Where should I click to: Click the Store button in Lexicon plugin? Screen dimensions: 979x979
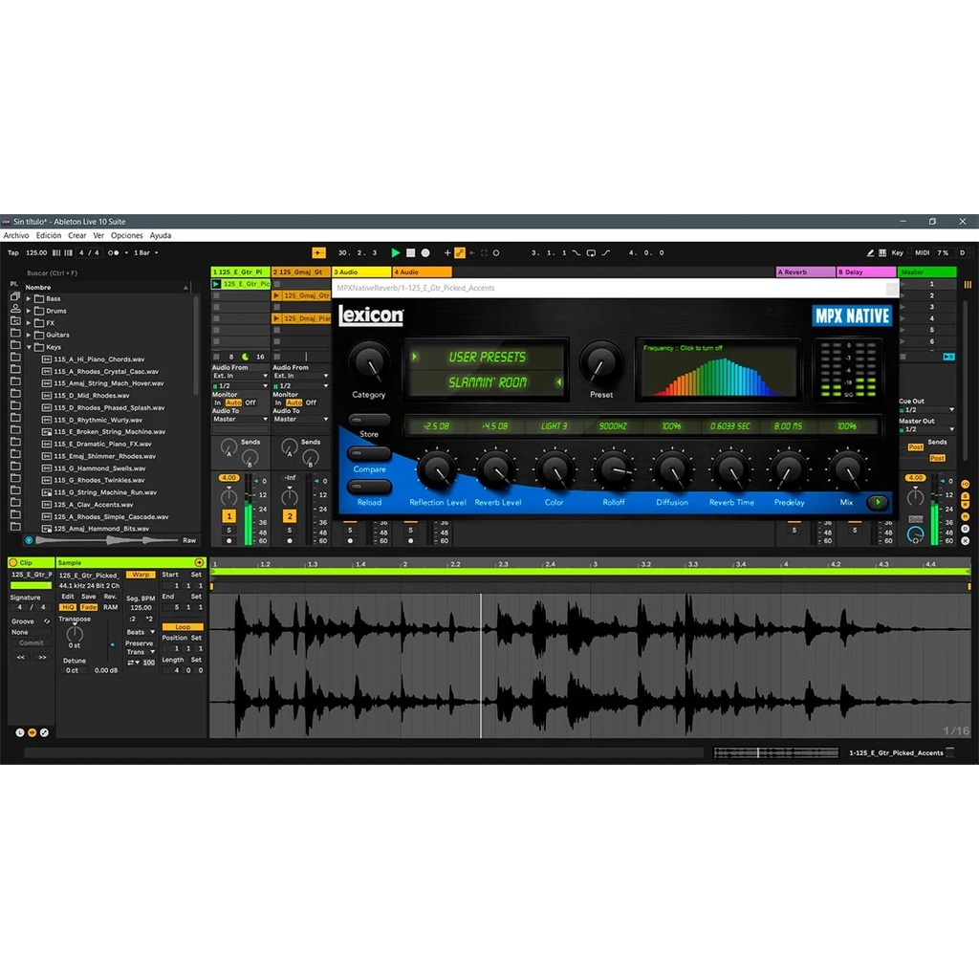coord(369,420)
